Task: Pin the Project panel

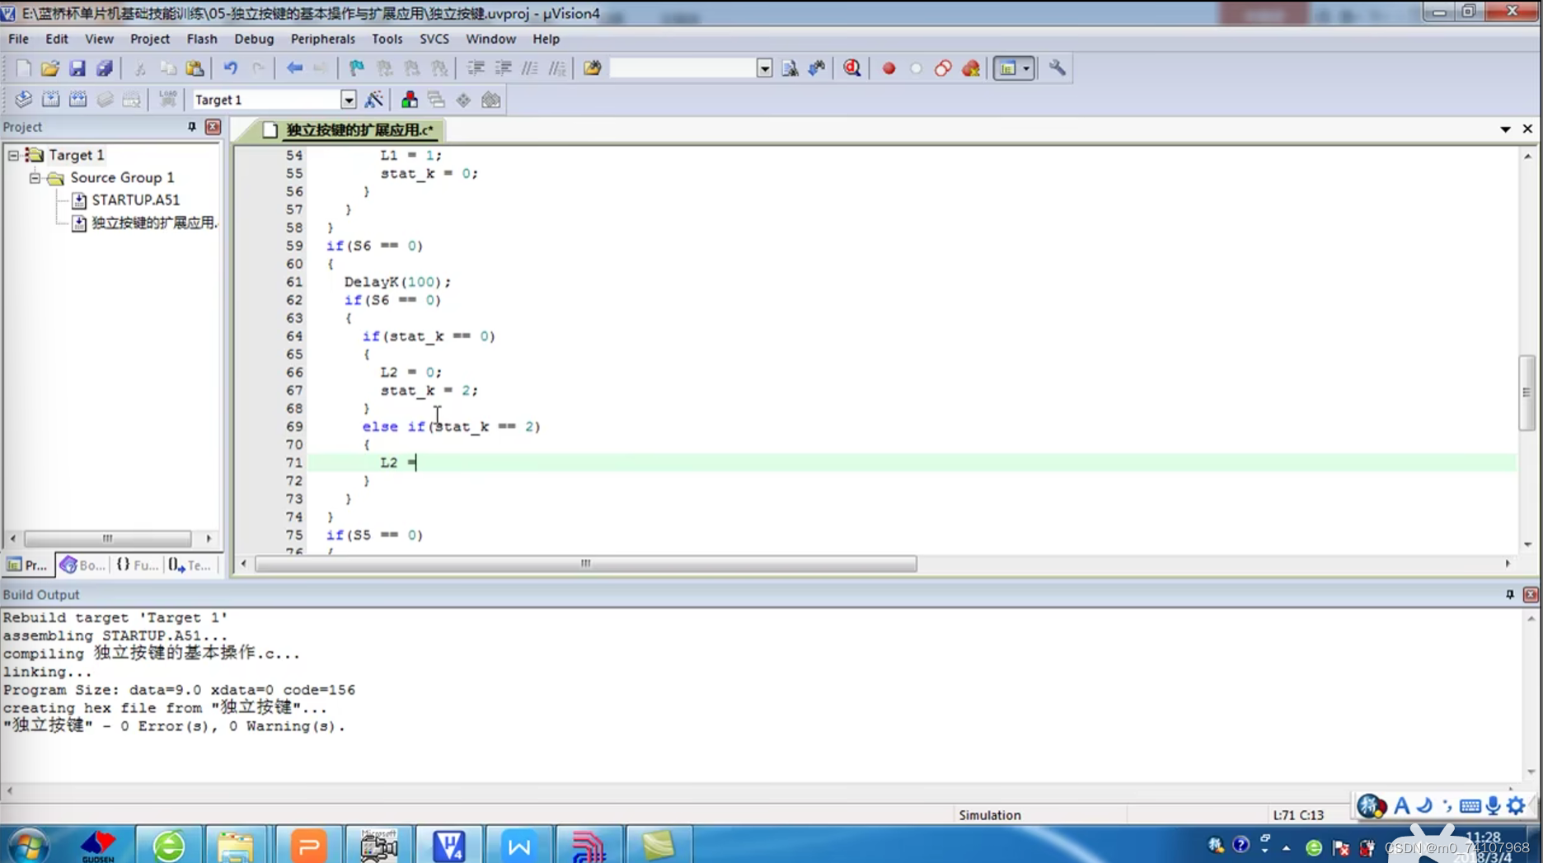Action: [191, 127]
